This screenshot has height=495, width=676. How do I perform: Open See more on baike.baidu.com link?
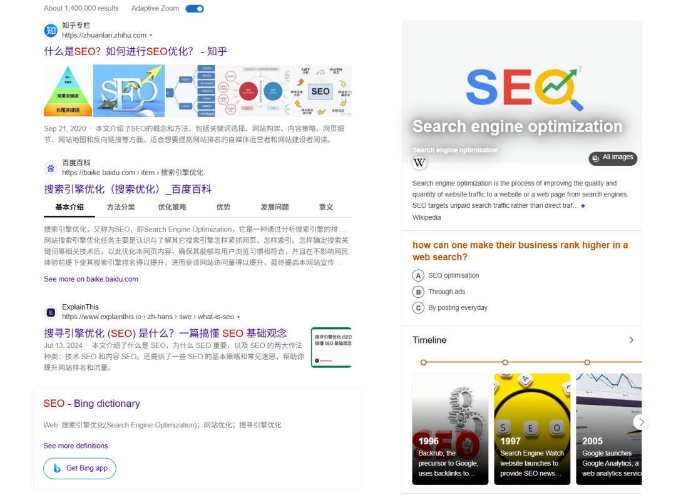[91, 279]
